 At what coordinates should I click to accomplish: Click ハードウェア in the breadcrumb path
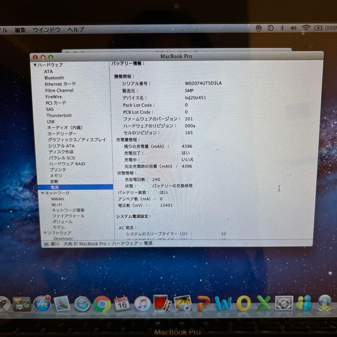[x=125, y=243]
